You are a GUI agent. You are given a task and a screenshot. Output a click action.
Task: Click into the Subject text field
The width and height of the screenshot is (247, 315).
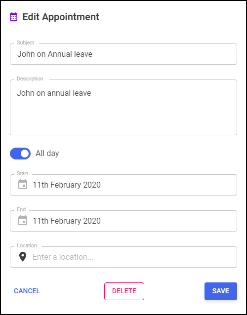click(x=123, y=54)
